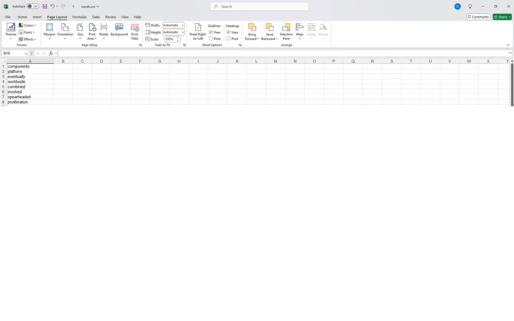This screenshot has height=321, width=514.
Task: Select the column M header
Action: tap(275, 61)
